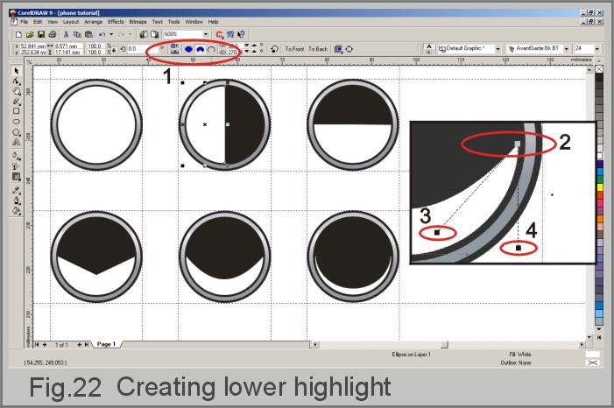Select the Polygon tool
The height and width of the screenshot is (408, 614).
16,132
